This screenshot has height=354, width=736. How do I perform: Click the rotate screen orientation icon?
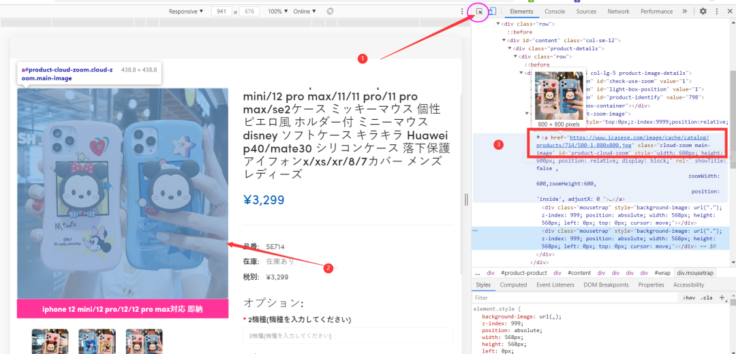click(330, 12)
